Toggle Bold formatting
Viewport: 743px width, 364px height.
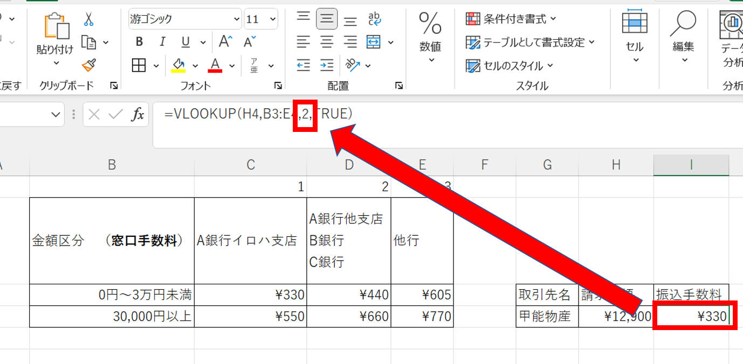[139, 42]
